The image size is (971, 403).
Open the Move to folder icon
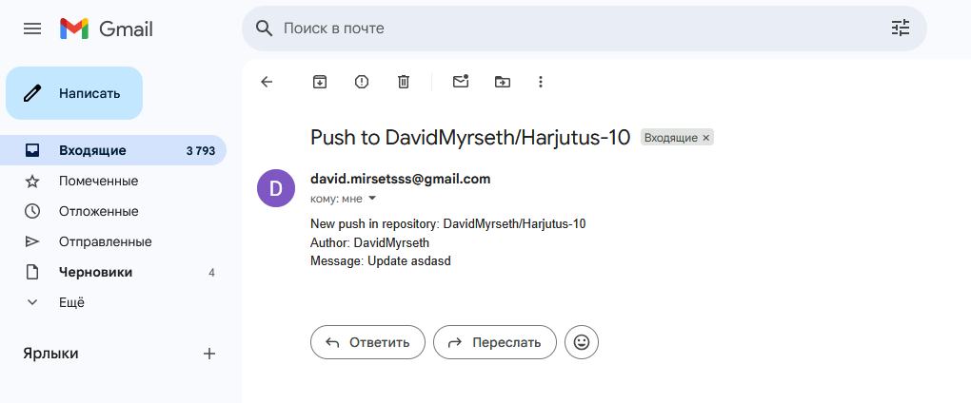click(x=503, y=82)
